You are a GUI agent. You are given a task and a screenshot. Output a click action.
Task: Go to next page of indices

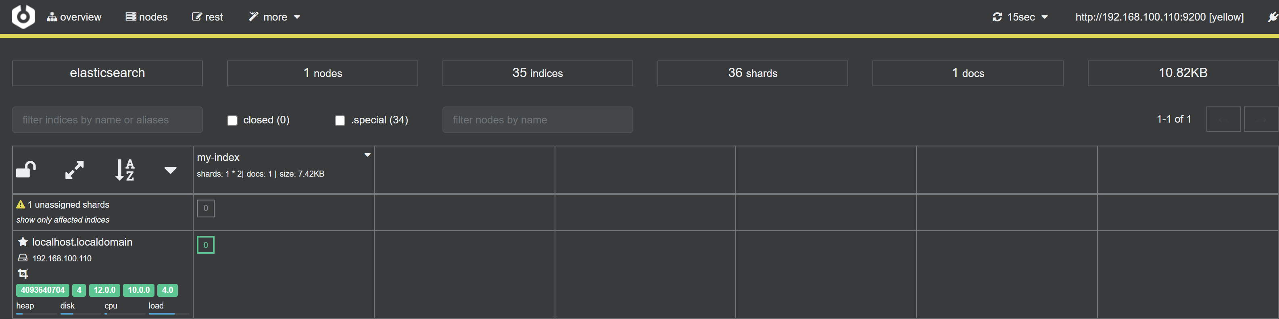coord(1260,119)
